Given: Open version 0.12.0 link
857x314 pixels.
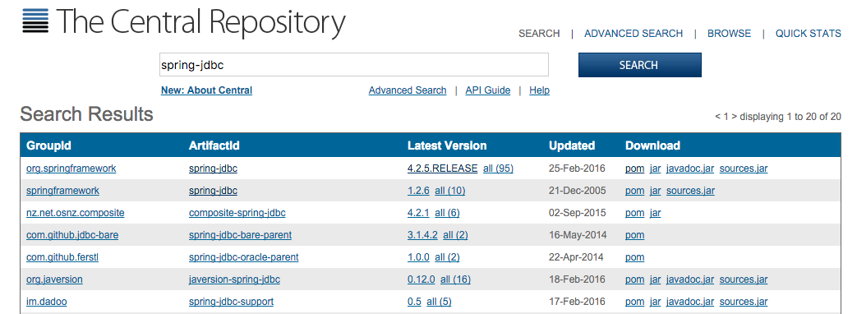Looking at the screenshot, I should click(421, 279).
